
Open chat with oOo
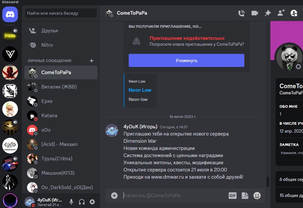click(x=61, y=130)
